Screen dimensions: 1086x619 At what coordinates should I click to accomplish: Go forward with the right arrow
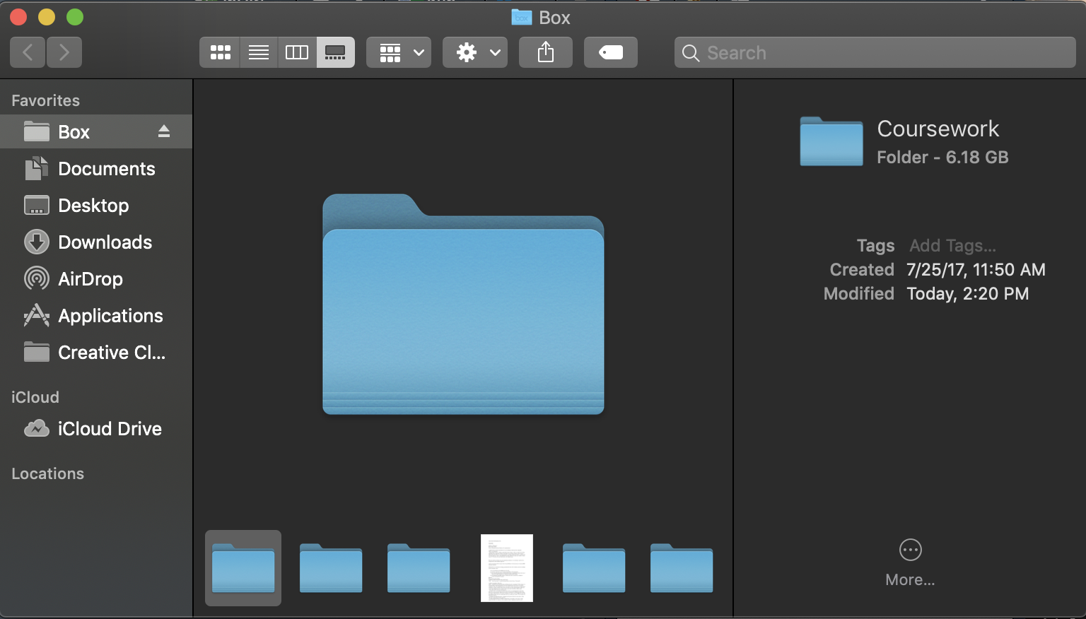pos(64,52)
